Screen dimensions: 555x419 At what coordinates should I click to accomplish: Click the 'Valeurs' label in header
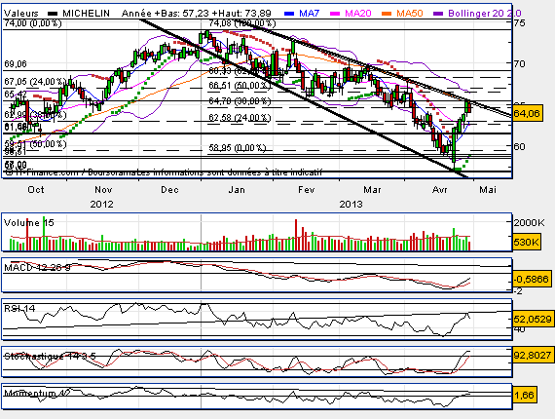coord(21,14)
